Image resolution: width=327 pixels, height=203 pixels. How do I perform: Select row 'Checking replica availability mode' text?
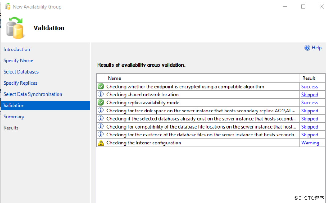point(143,103)
